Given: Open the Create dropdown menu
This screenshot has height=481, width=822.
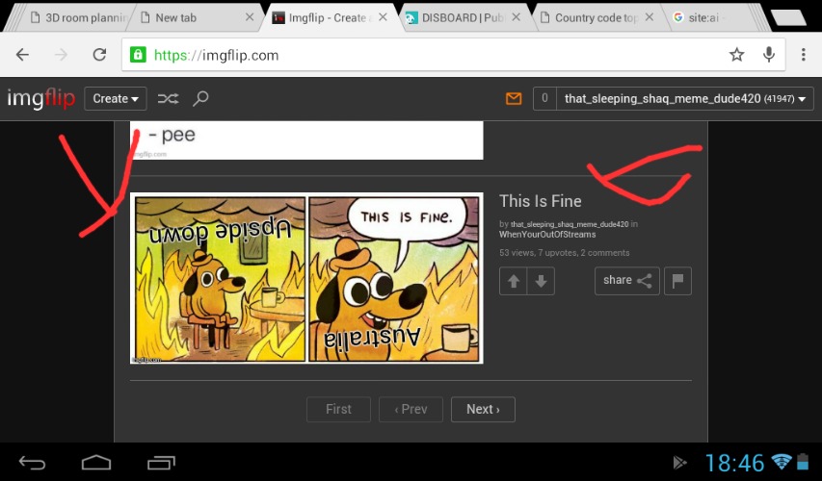Looking at the screenshot, I should (x=116, y=98).
